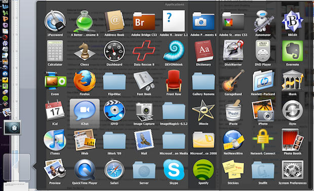
Task: Click the green Excel icon in the Dock
Action: click(5, 13)
